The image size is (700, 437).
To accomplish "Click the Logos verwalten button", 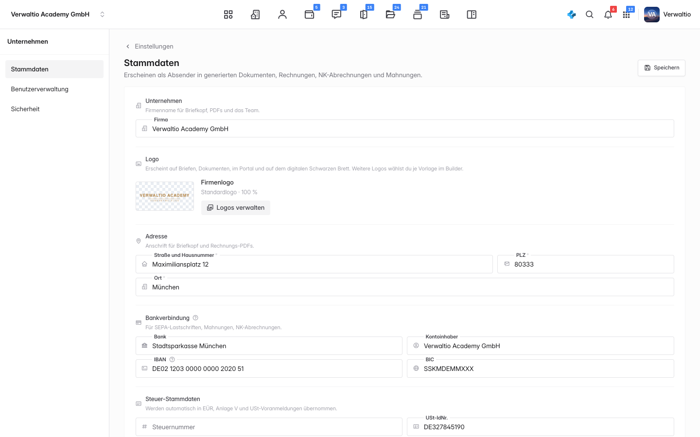I will pos(236,208).
